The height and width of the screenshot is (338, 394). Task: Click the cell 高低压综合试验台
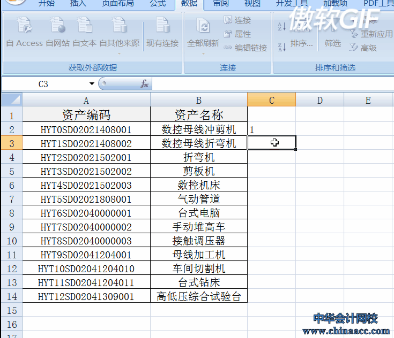coord(199,297)
